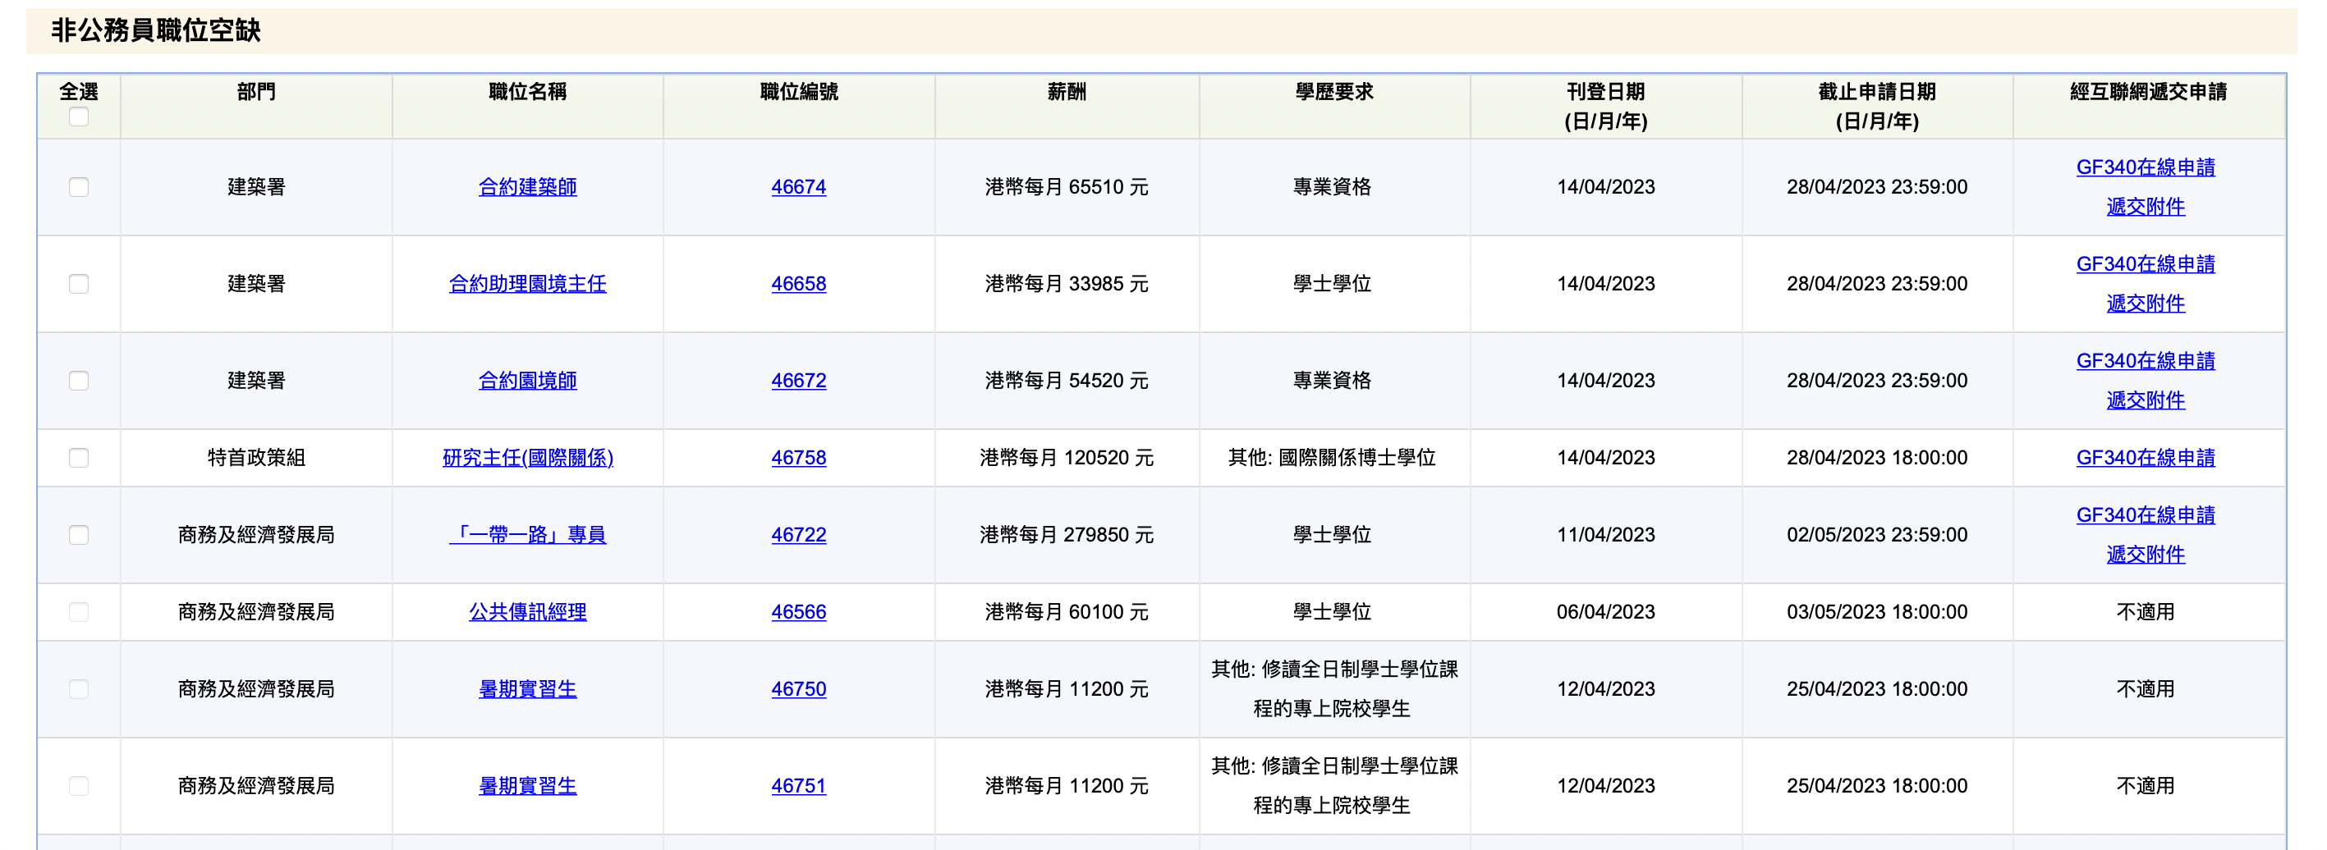Open the 合約建築師 job title link
This screenshot has width=2327, height=850.
pos(527,187)
